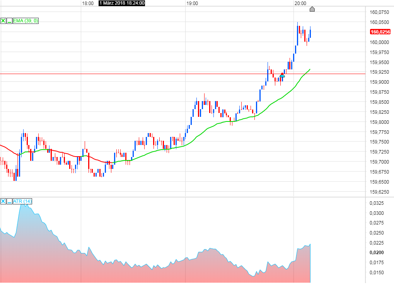Click the date box showing 1 März 2018 18:24:00
The image size is (394, 285).
[121, 3]
